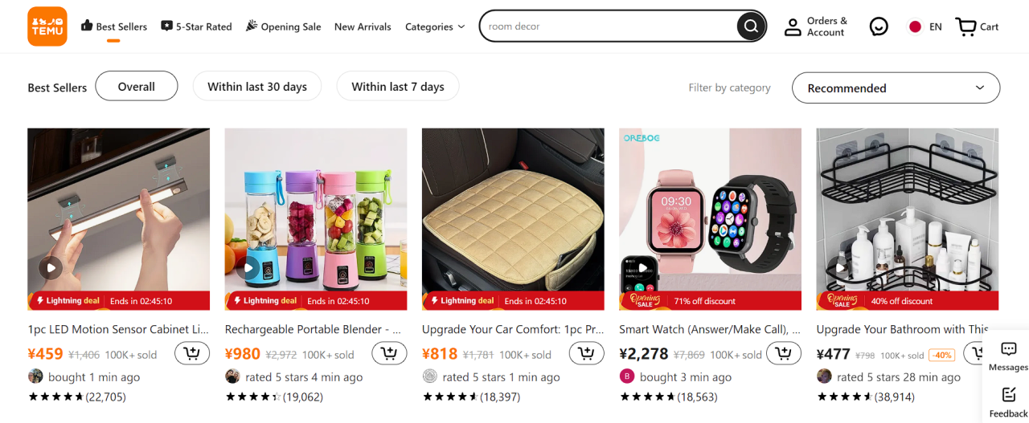Select the Overall best sellers filter

[137, 87]
